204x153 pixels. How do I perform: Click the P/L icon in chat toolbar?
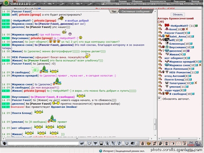point(113,143)
